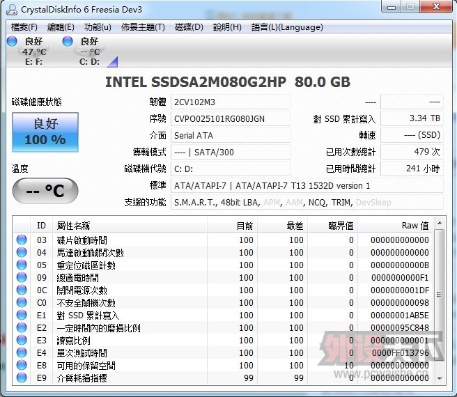Click the rotation rate value ---- (SSD)
The height and width of the screenshot is (397, 457).
tap(412, 135)
